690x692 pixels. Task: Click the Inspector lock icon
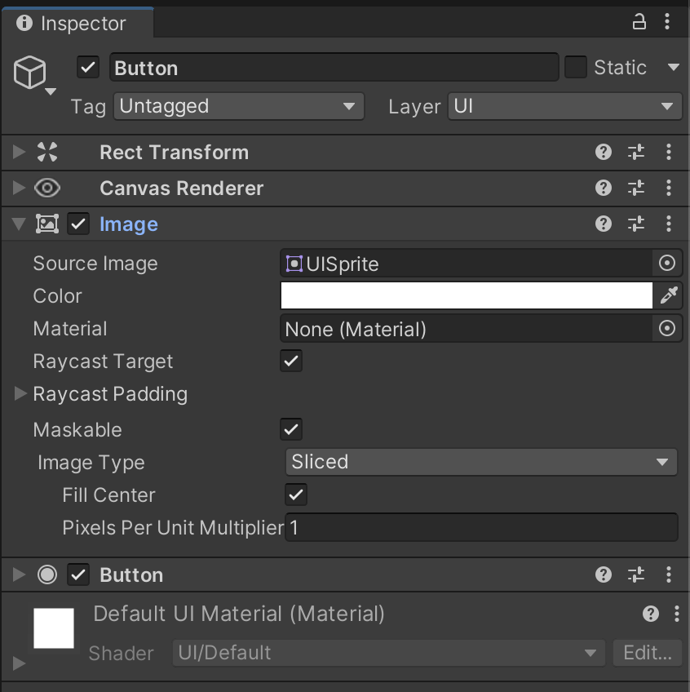(x=639, y=21)
